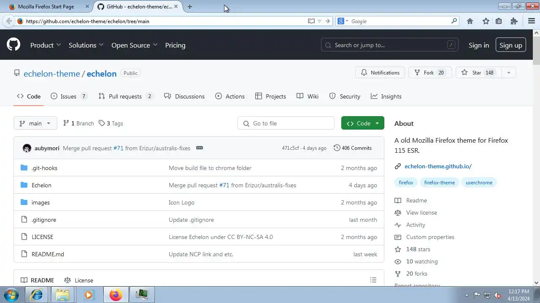
Task: Open the search engine selector dropdown
Action: [343, 21]
